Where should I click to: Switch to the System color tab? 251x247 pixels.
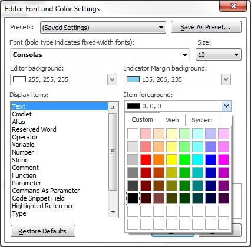(x=202, y=120)
